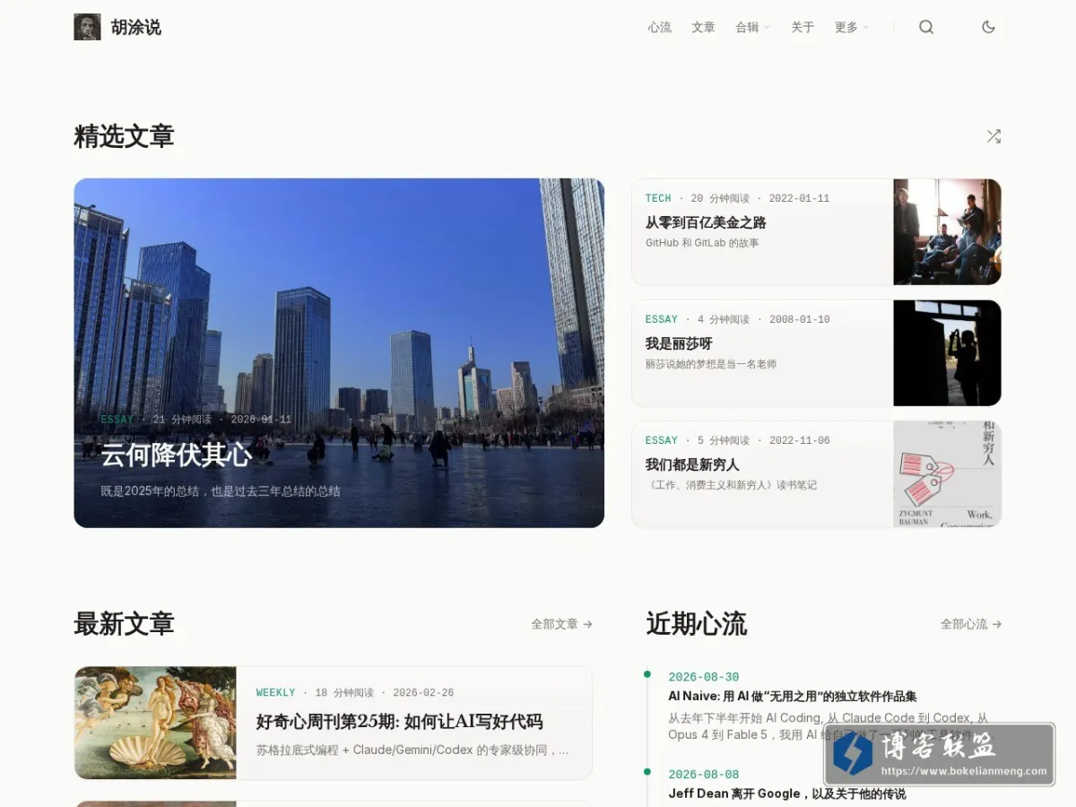The image size is (1076, 807).
Task: Open 全部文章 link
Action: (561, 624)
